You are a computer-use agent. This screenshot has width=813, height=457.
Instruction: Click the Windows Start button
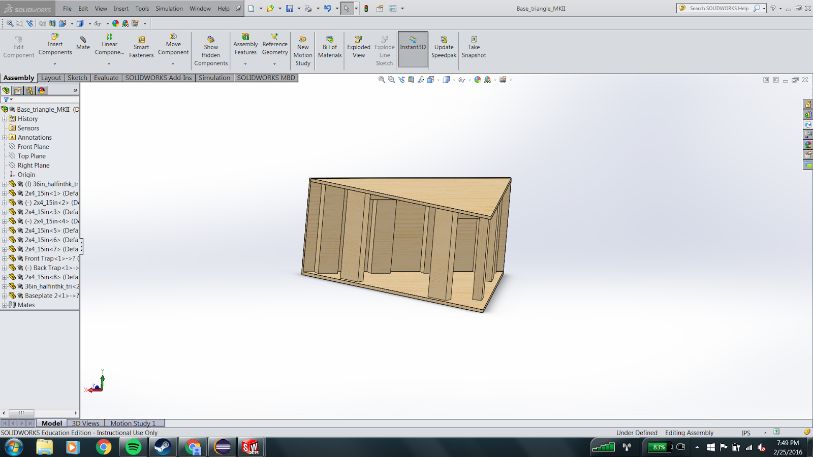click(x=14, y=447)
